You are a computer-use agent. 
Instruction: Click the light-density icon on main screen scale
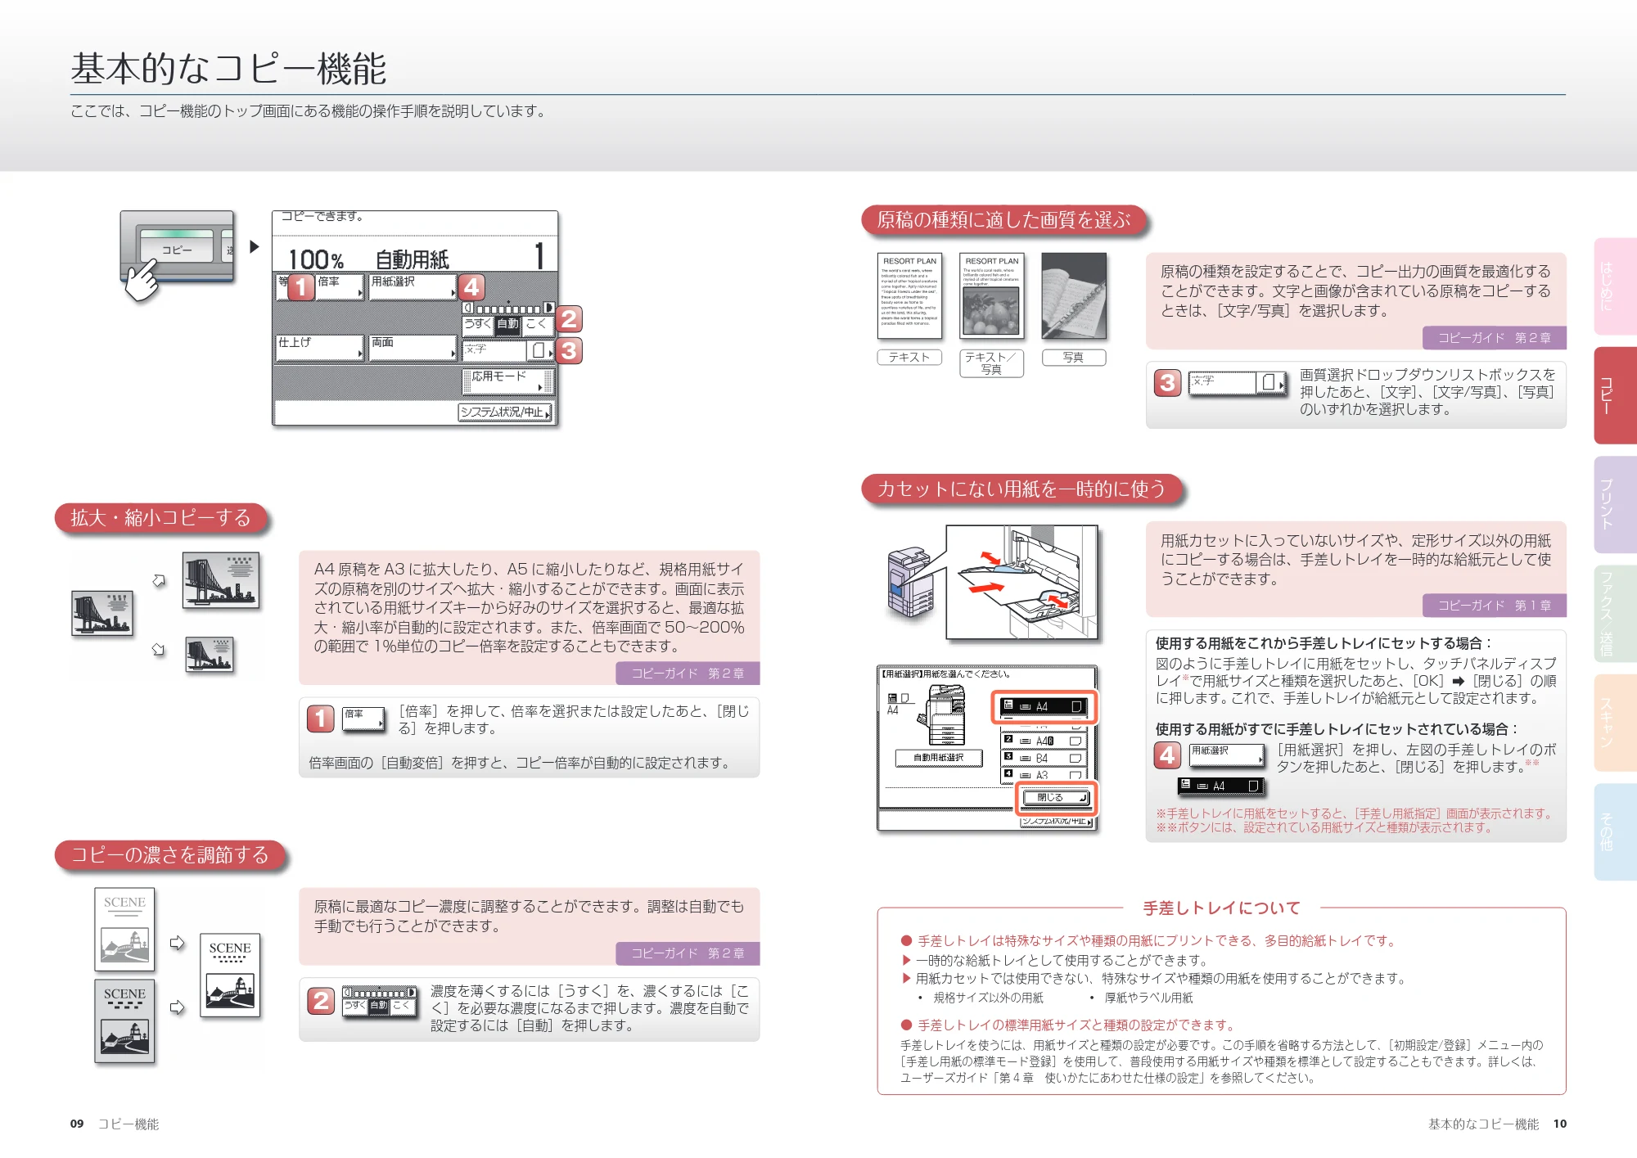click(468, 309)
